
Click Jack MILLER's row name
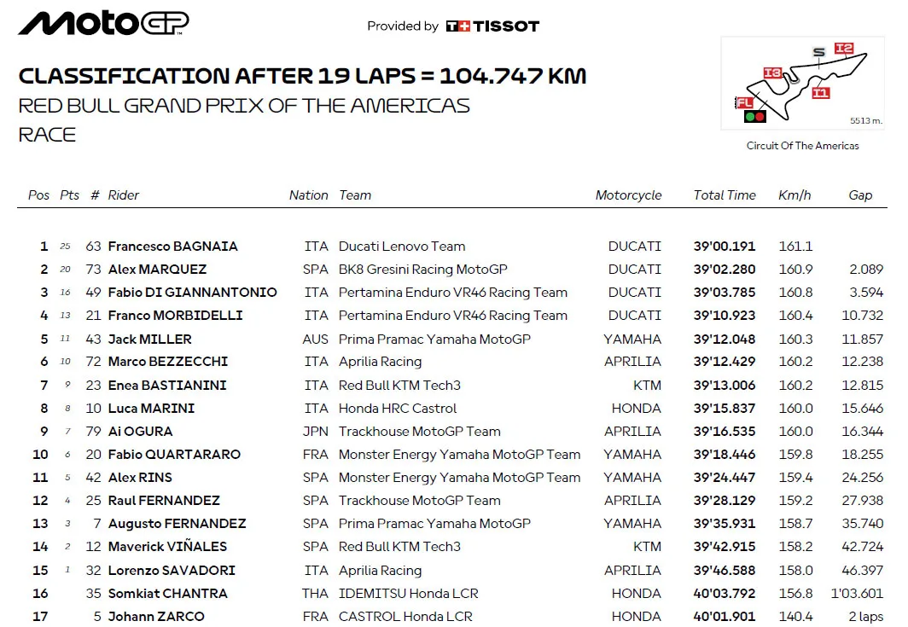149,339
